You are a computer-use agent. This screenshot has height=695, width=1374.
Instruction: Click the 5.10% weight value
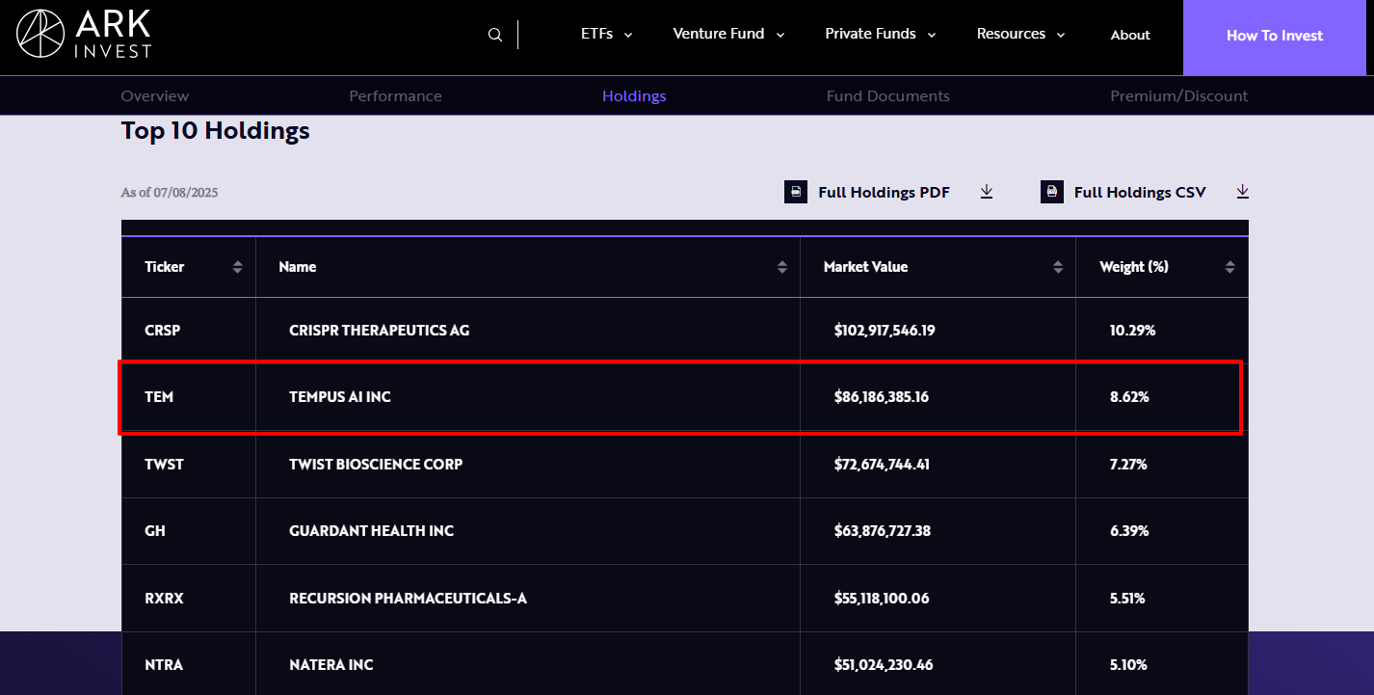point(1128,665)
